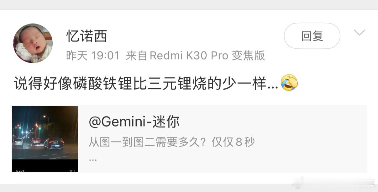Screen dimensions: 378x192
Task: Click the gray separator bar at top
Action: point(189,5)
